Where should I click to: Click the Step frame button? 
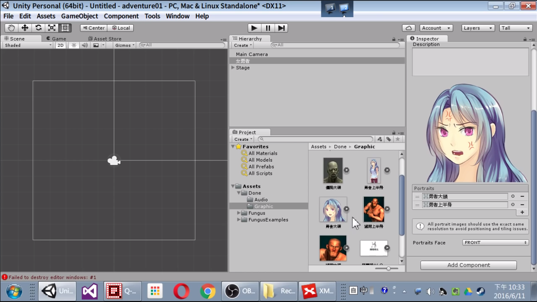[x=281, y=28]
